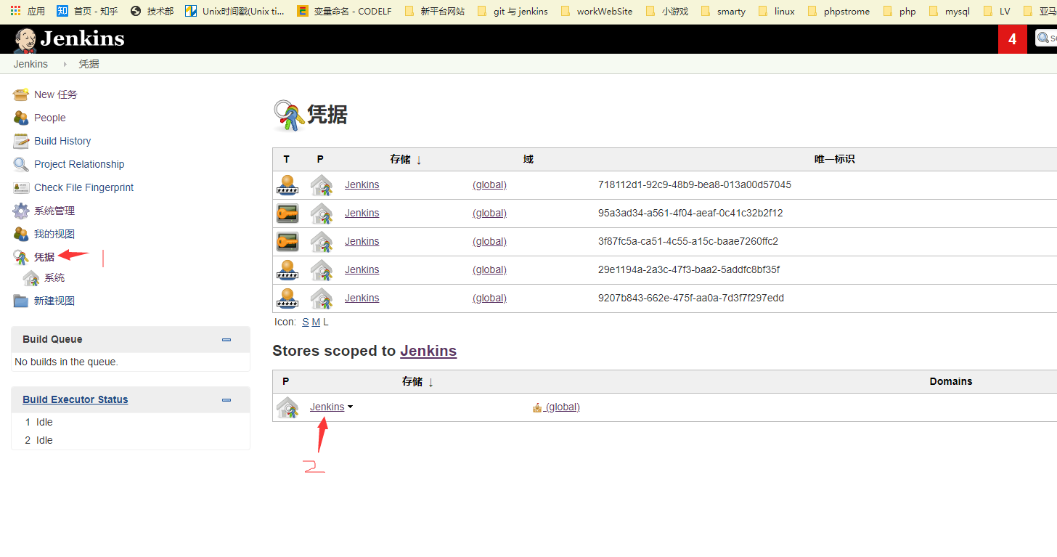
Task: Click 凭据 breadcrumb link
Action: tap(89, 64)
